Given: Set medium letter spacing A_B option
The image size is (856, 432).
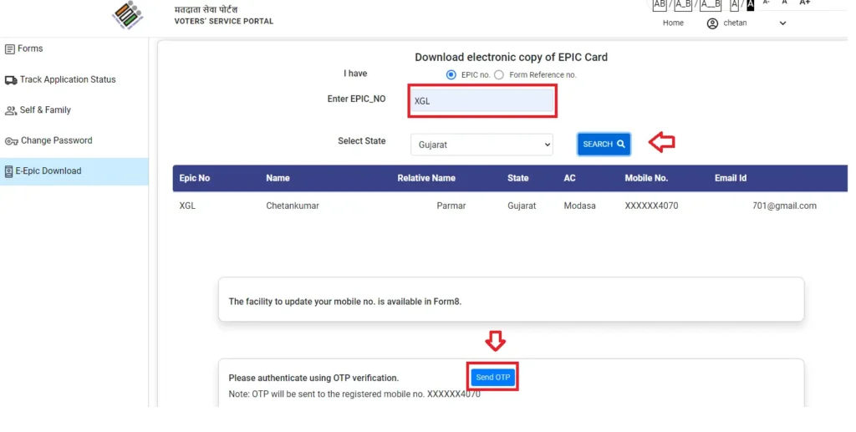Looking at the screenshot, I should point(683,4).
